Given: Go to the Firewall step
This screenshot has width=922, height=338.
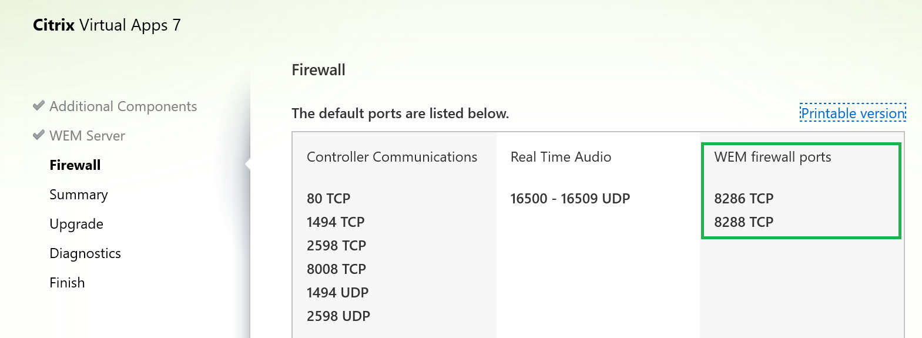Looking at the screenshot, I should [75, 165].
